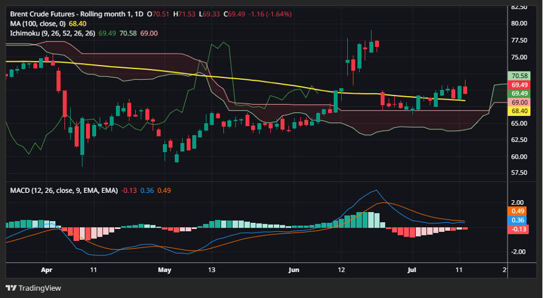This screenshot has height=298, width=543.
Task: Click the -2.00 level on MACD axis
Action: (x=518, y=252)
